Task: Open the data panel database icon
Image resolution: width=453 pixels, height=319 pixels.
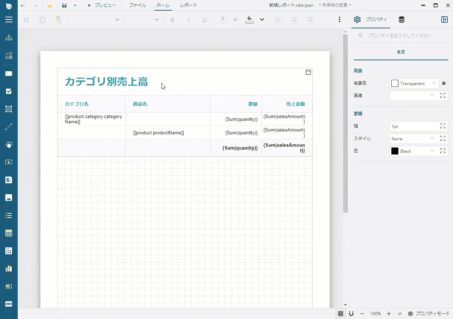Action: 401,19
